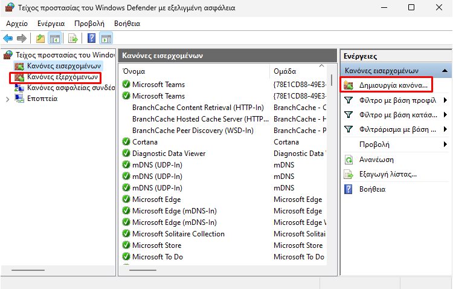Click Φίλτρο με βάση προφίλ action
The height and width of the screenshot is (289, 453).
coord(397,100)
